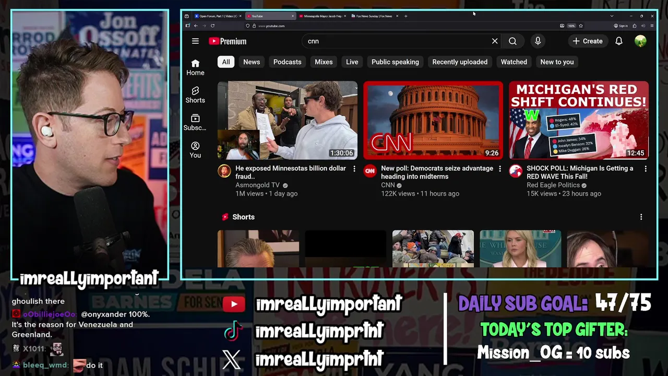Open the You section in the sidebar
This screenshot has height=376, width=668.
coord(195,150)
